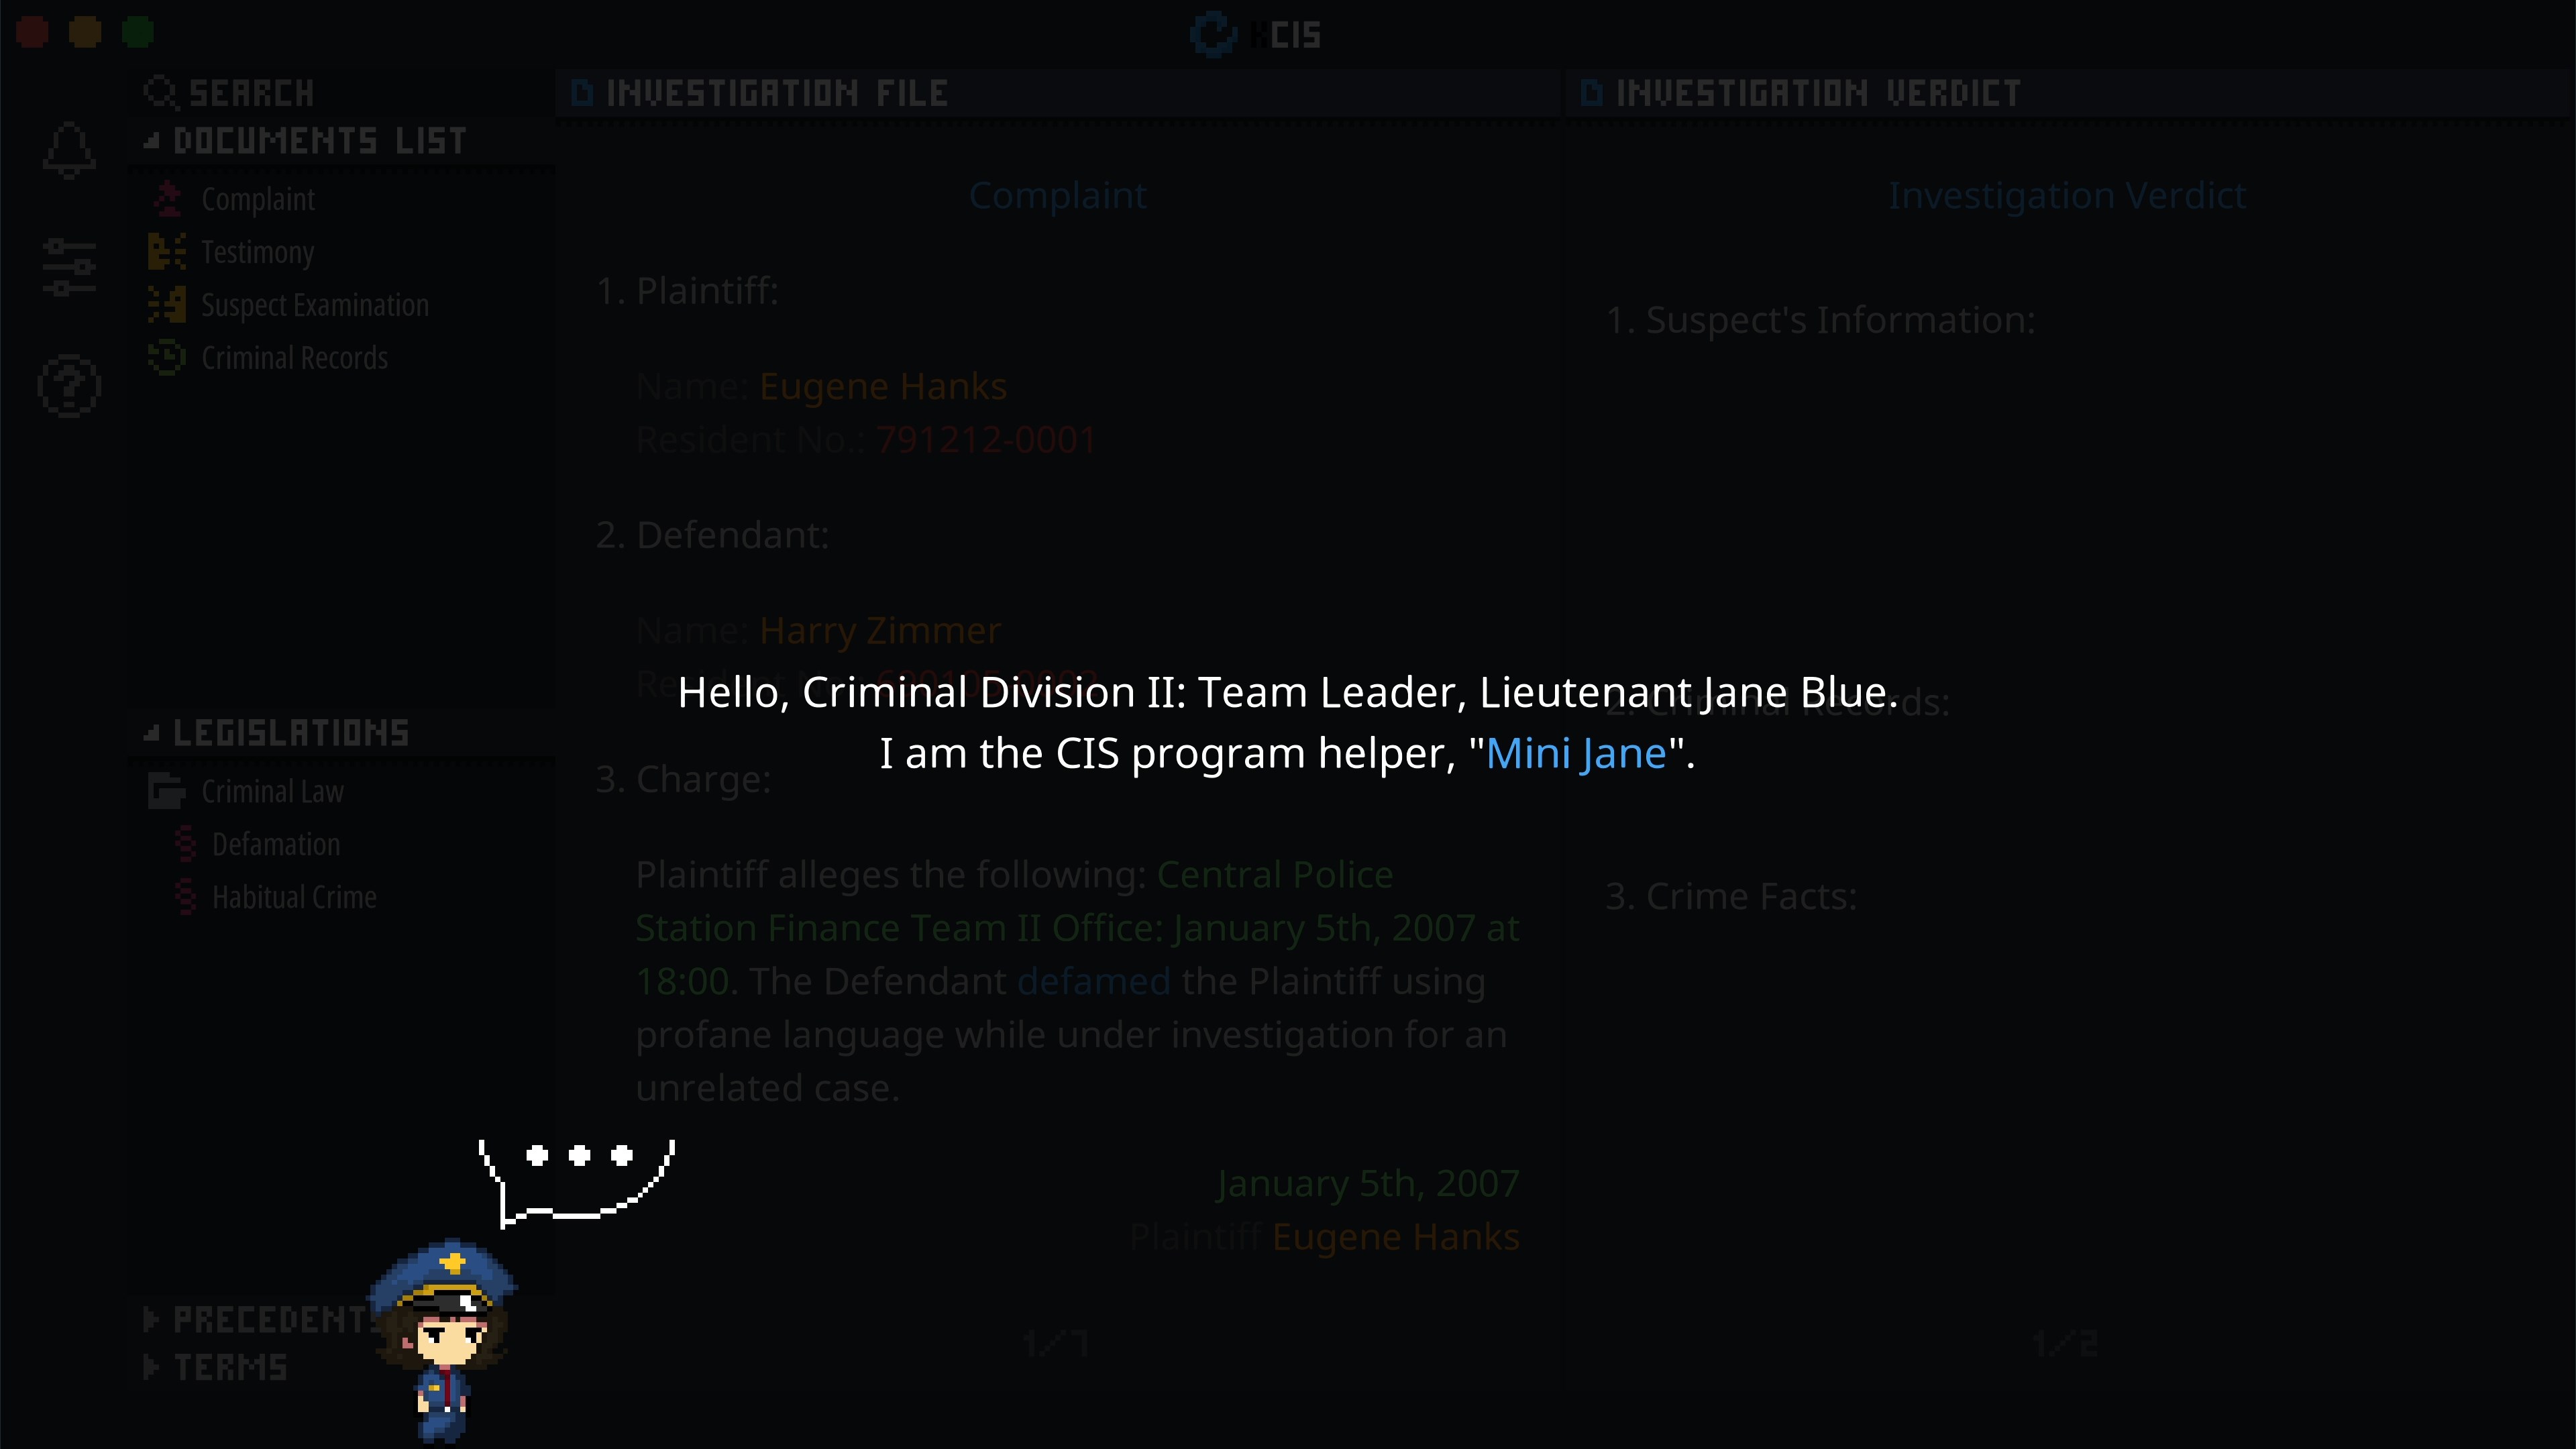
Task: Click the Testimony document icon
Action: (x=166, y=250)
